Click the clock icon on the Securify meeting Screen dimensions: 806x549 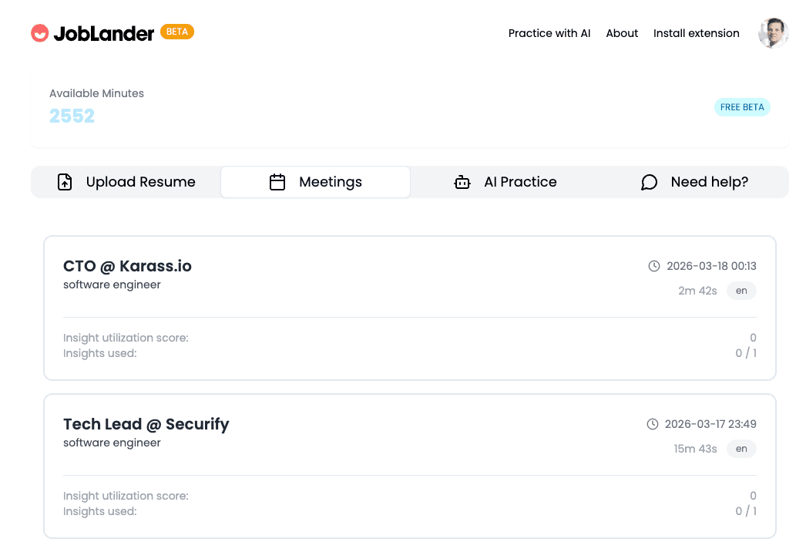654,423
